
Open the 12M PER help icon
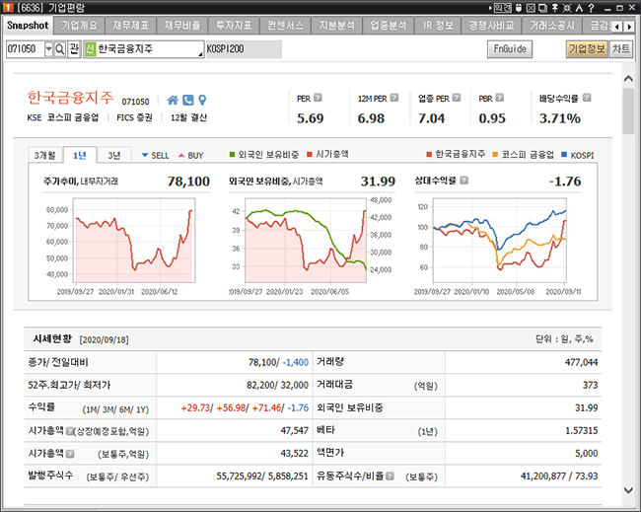(394, 98)
